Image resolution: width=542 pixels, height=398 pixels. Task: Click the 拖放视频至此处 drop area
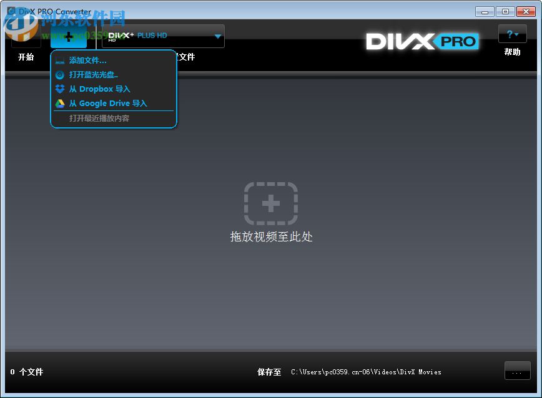click(x=271, y=237)
